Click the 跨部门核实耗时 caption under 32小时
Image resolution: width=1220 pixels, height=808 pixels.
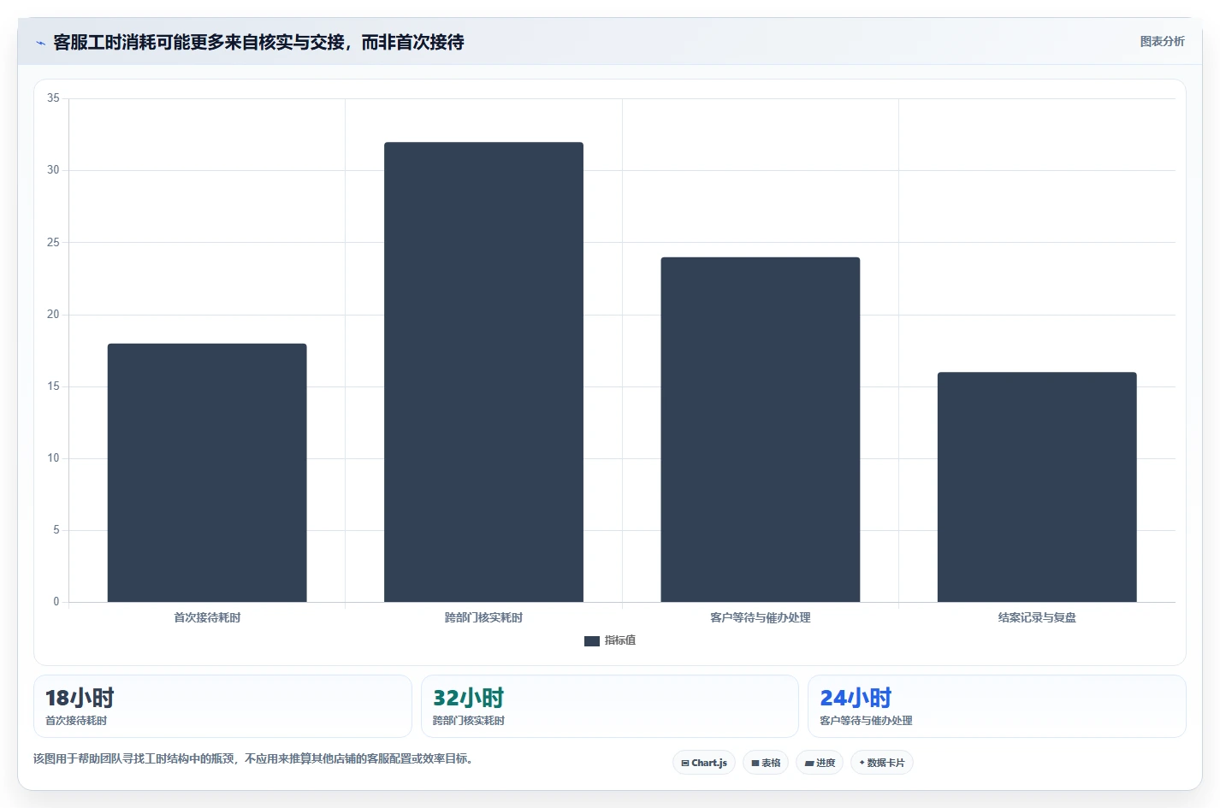[469, 721]
